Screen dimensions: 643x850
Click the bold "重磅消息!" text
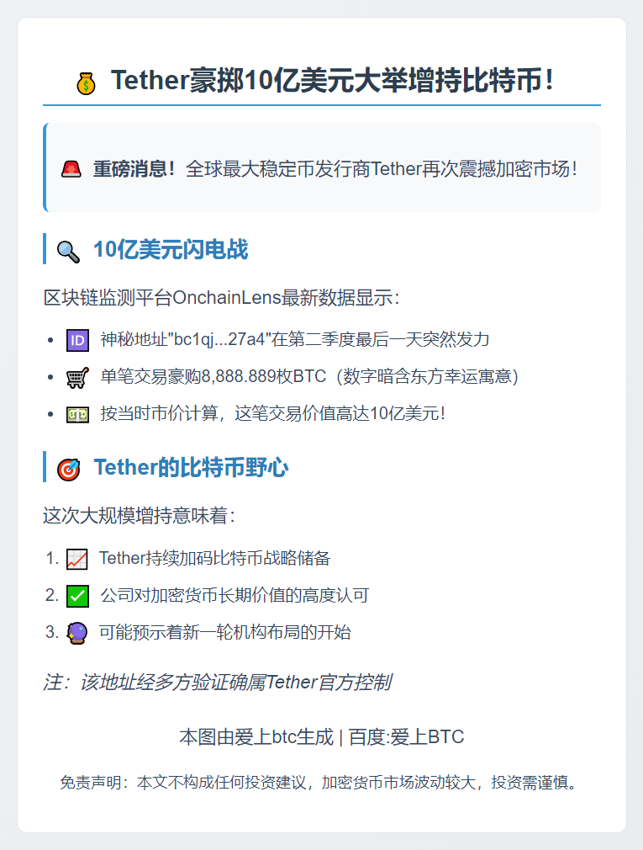click(x=134, y=169)
